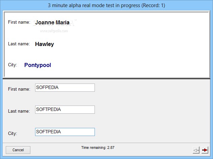This screenshot has width=213, height=159.
Task: Click the upper 'Last name:' source label
Action: pyautogui.click(x=19, y=44)
